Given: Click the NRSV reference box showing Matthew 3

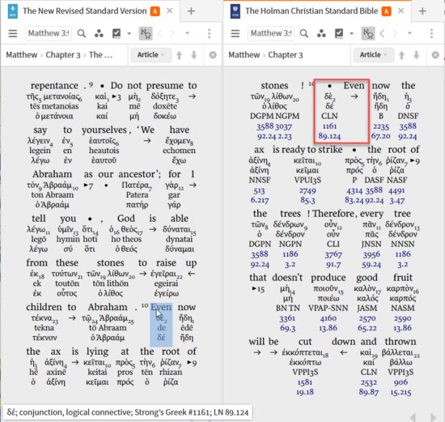Looking at the screenshot, I should click(49, 33).
